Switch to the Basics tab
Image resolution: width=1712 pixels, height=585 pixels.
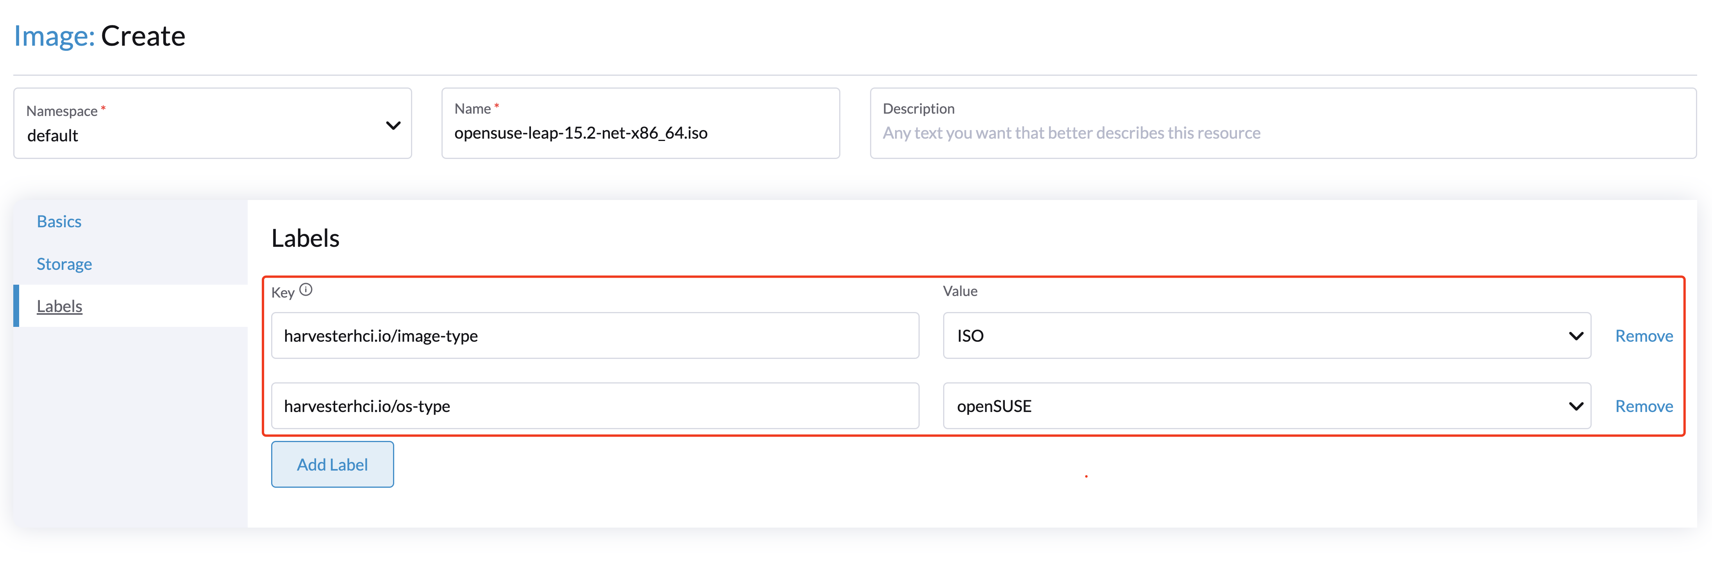[59, 222]
